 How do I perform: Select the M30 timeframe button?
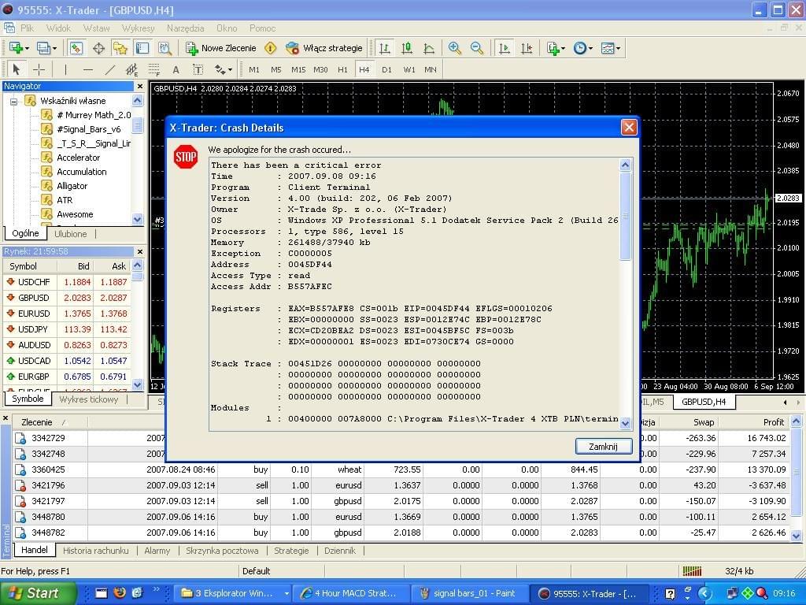321,69
